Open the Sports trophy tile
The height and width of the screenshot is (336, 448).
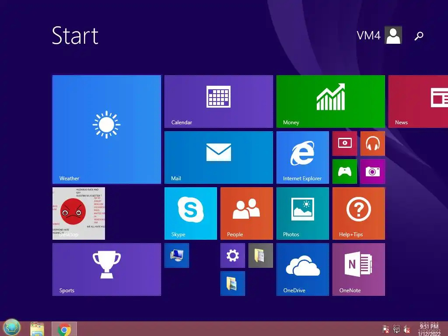coord(107,269)
